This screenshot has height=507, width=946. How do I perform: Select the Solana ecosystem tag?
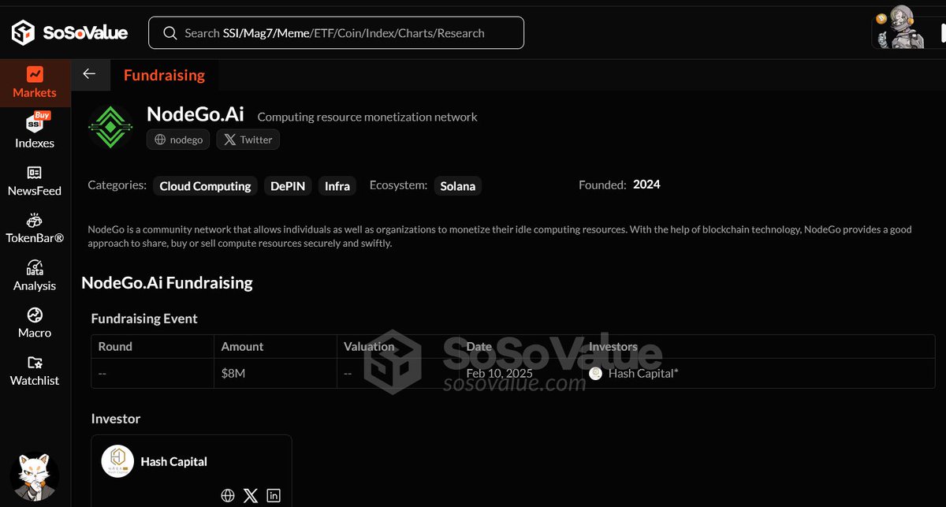point(458,186)
